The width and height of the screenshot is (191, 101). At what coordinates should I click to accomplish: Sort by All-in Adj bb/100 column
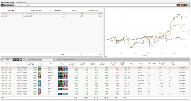[x=92, y=10]
